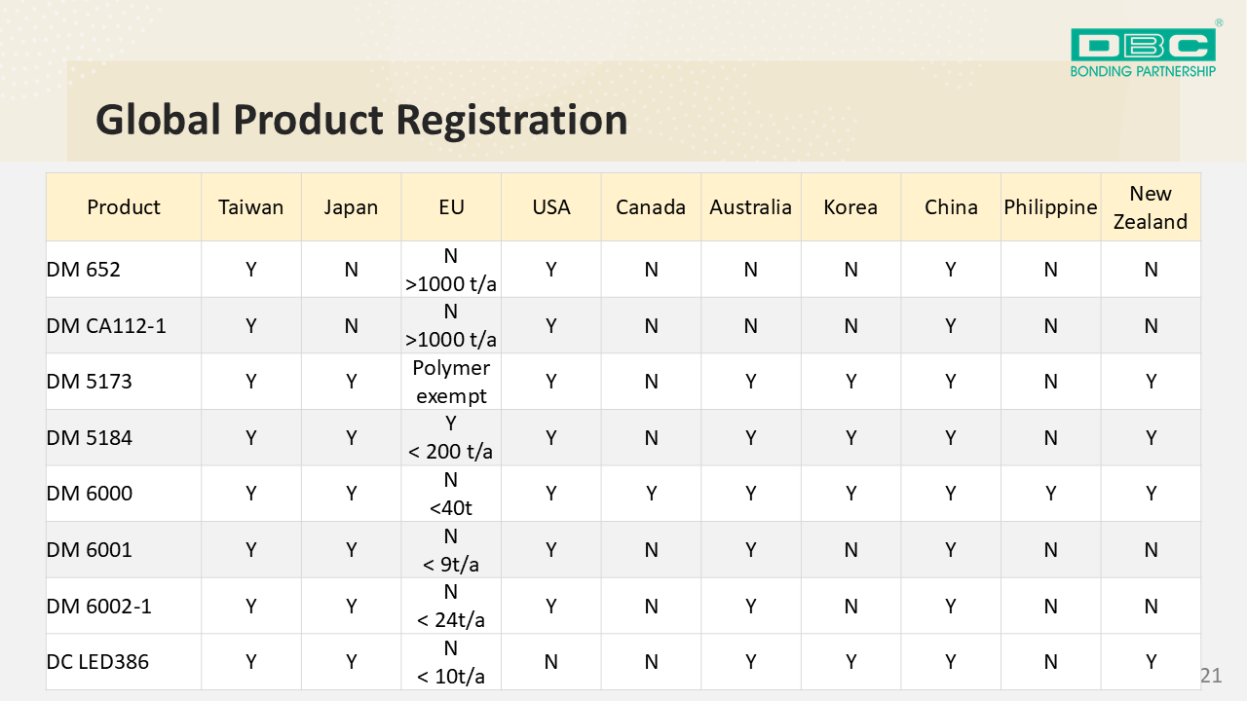Select the USA N cell for DC LED386
Image resolution: width=1247 pixels, height=701 pixels.
tap(550, 662)
